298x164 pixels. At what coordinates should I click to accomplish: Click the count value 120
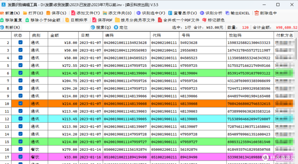[x=245, y=28]
